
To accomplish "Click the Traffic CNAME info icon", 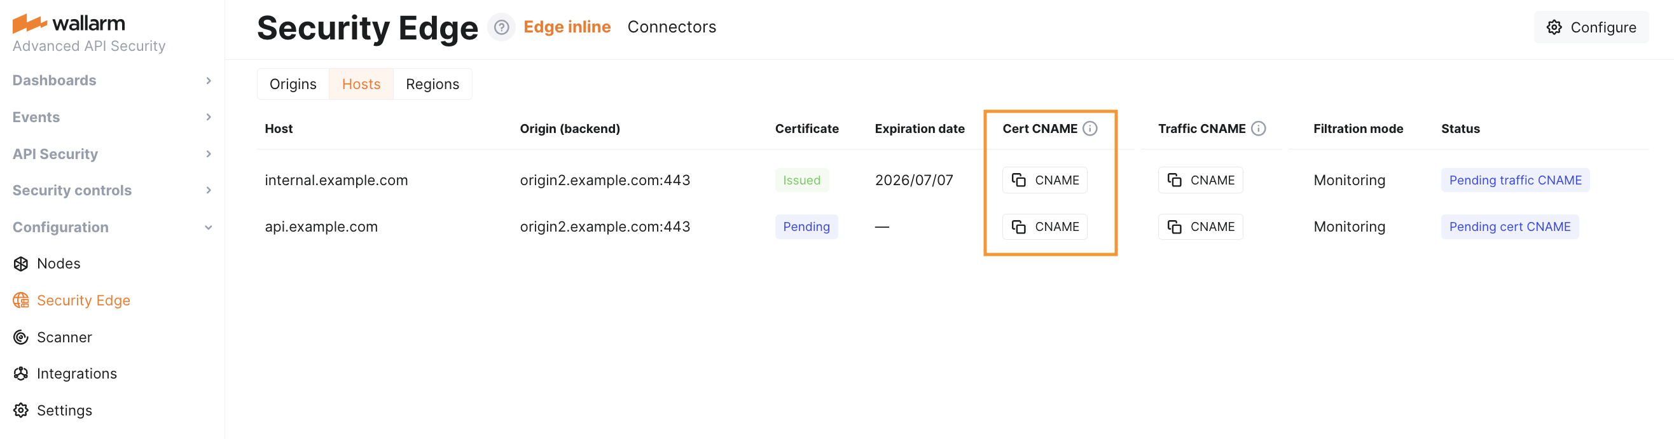I will (x=1258, y=129).
